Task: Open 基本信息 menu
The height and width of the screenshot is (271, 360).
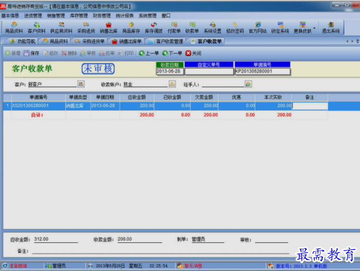Action: click(x=10, y=16)
